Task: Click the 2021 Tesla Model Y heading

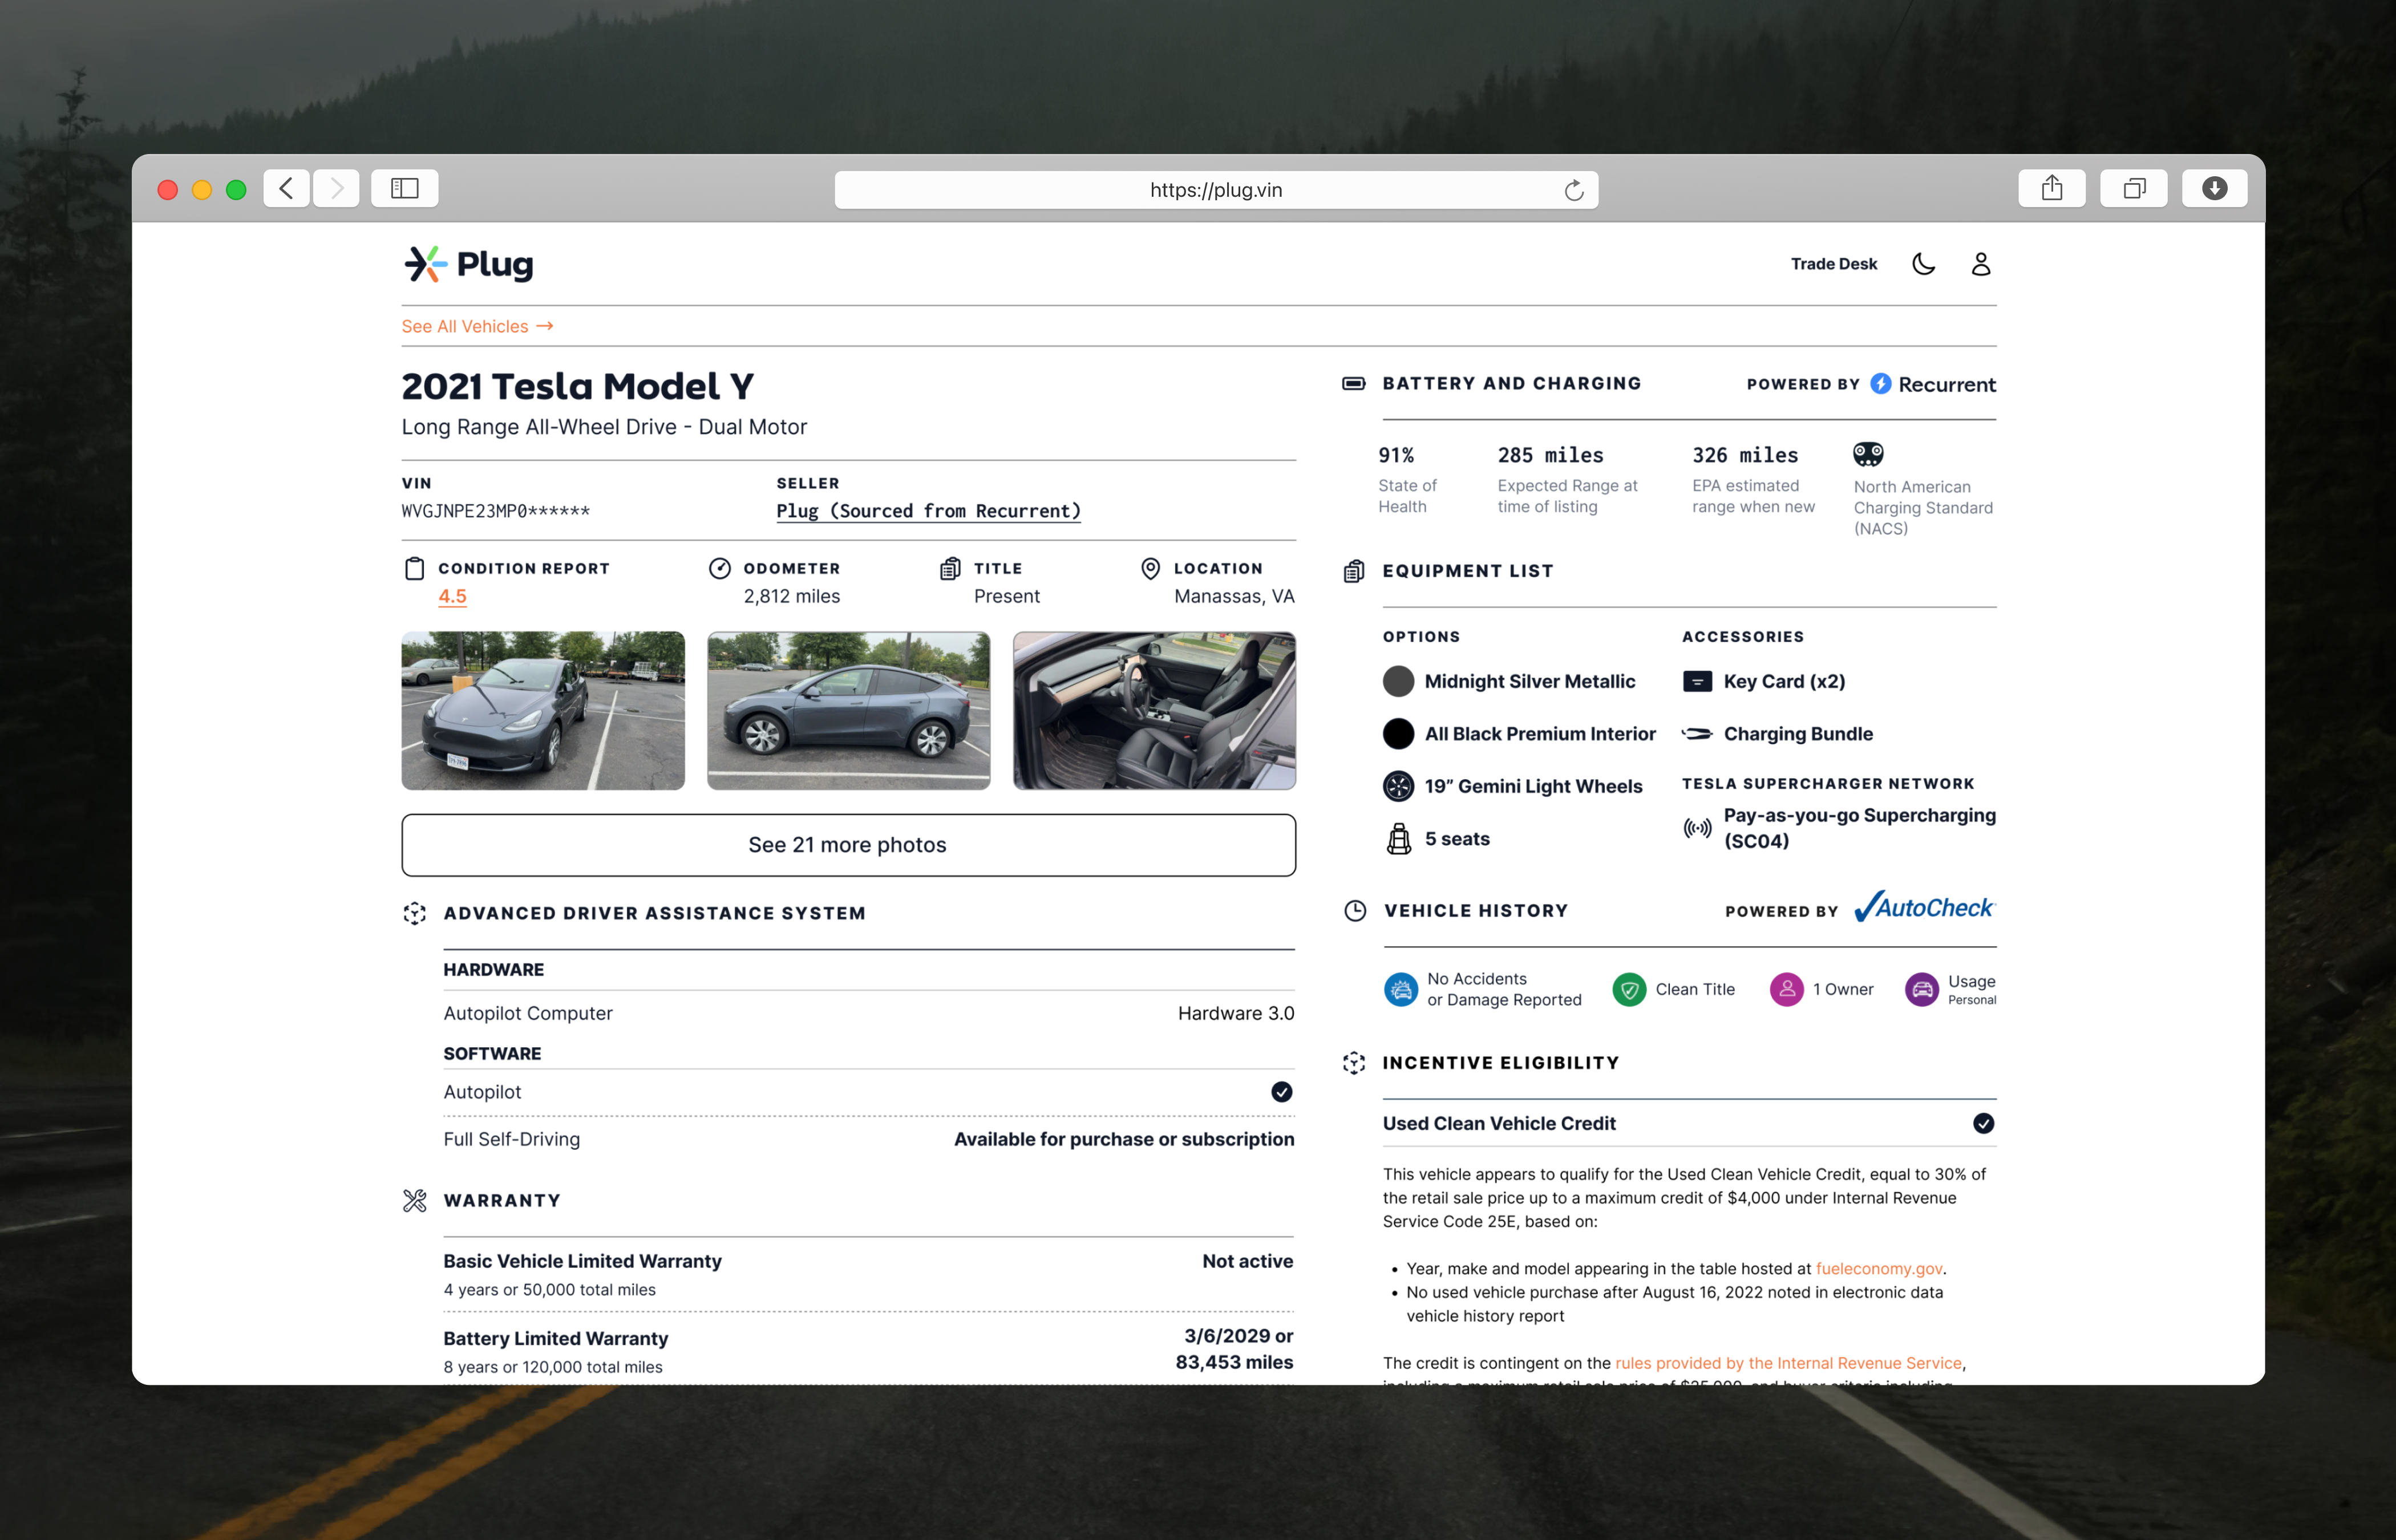Action: 578,386
